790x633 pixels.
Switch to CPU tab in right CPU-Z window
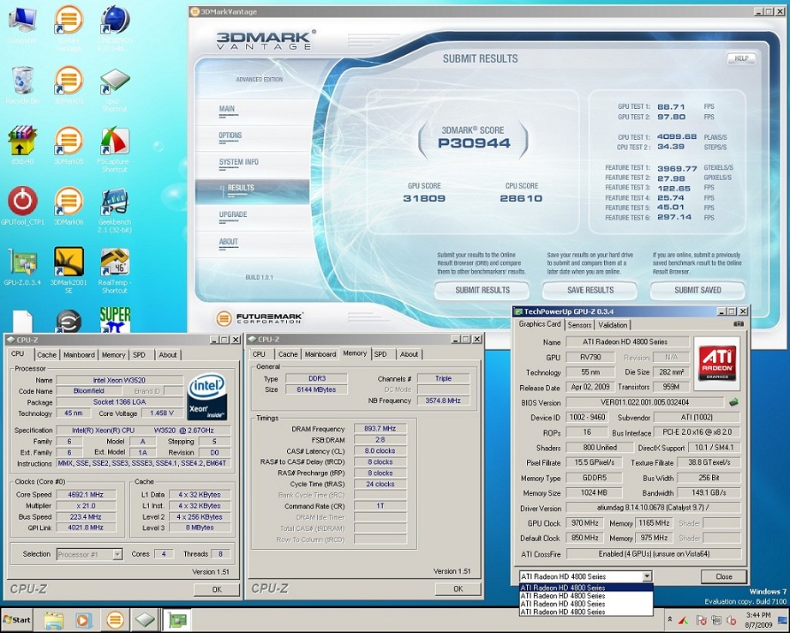coord(259,354)
